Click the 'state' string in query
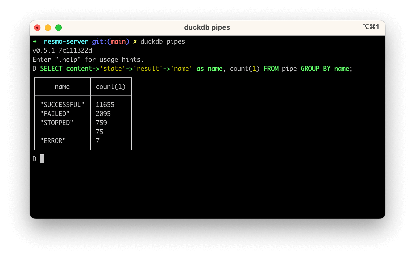Image resolution: width=415 pixels, height=258 pixels. pos(113,69)
